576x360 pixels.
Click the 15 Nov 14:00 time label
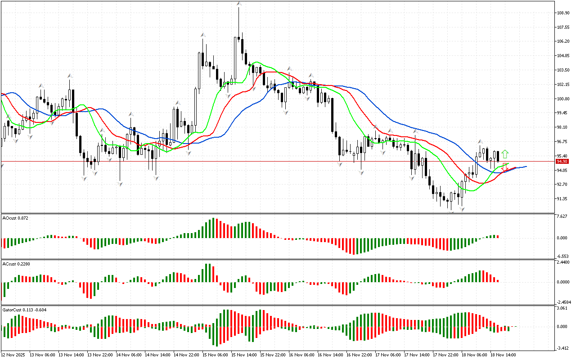(244, 355)
